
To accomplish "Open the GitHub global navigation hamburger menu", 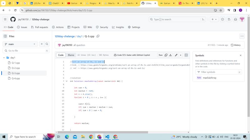I will [x=5, y=19].
